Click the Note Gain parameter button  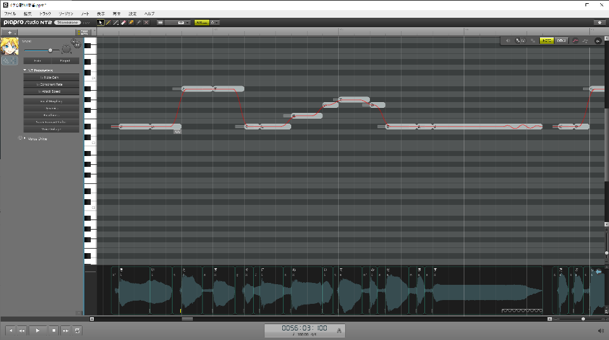point(51,77)
